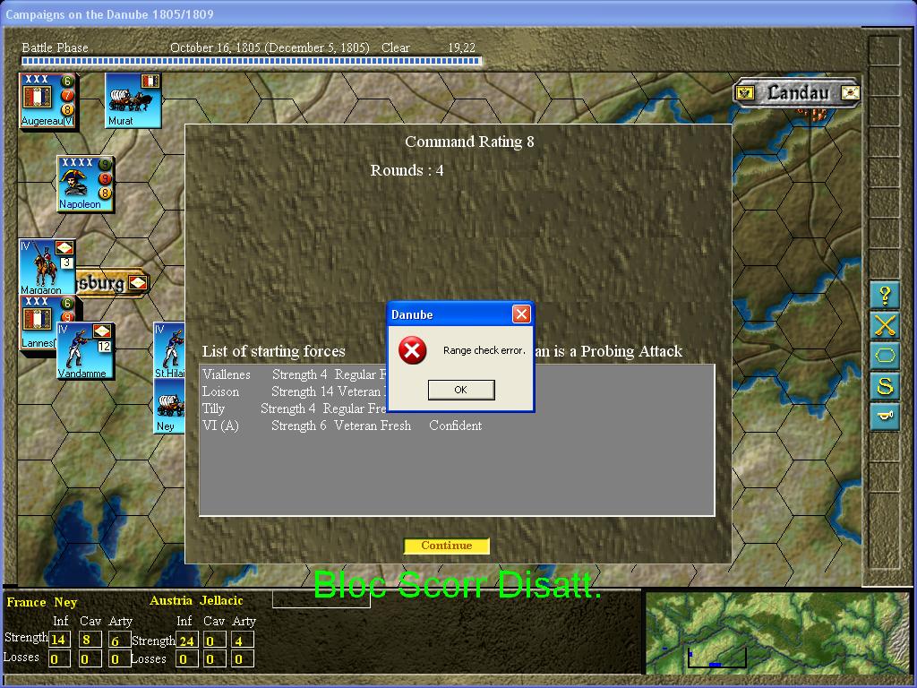
Task: Select the Vandamme infantry unit counter
Action: [x=85, y=350]
